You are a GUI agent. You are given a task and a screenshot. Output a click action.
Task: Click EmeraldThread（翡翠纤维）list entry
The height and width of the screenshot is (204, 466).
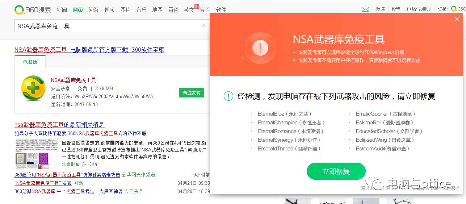click(289, 149)
